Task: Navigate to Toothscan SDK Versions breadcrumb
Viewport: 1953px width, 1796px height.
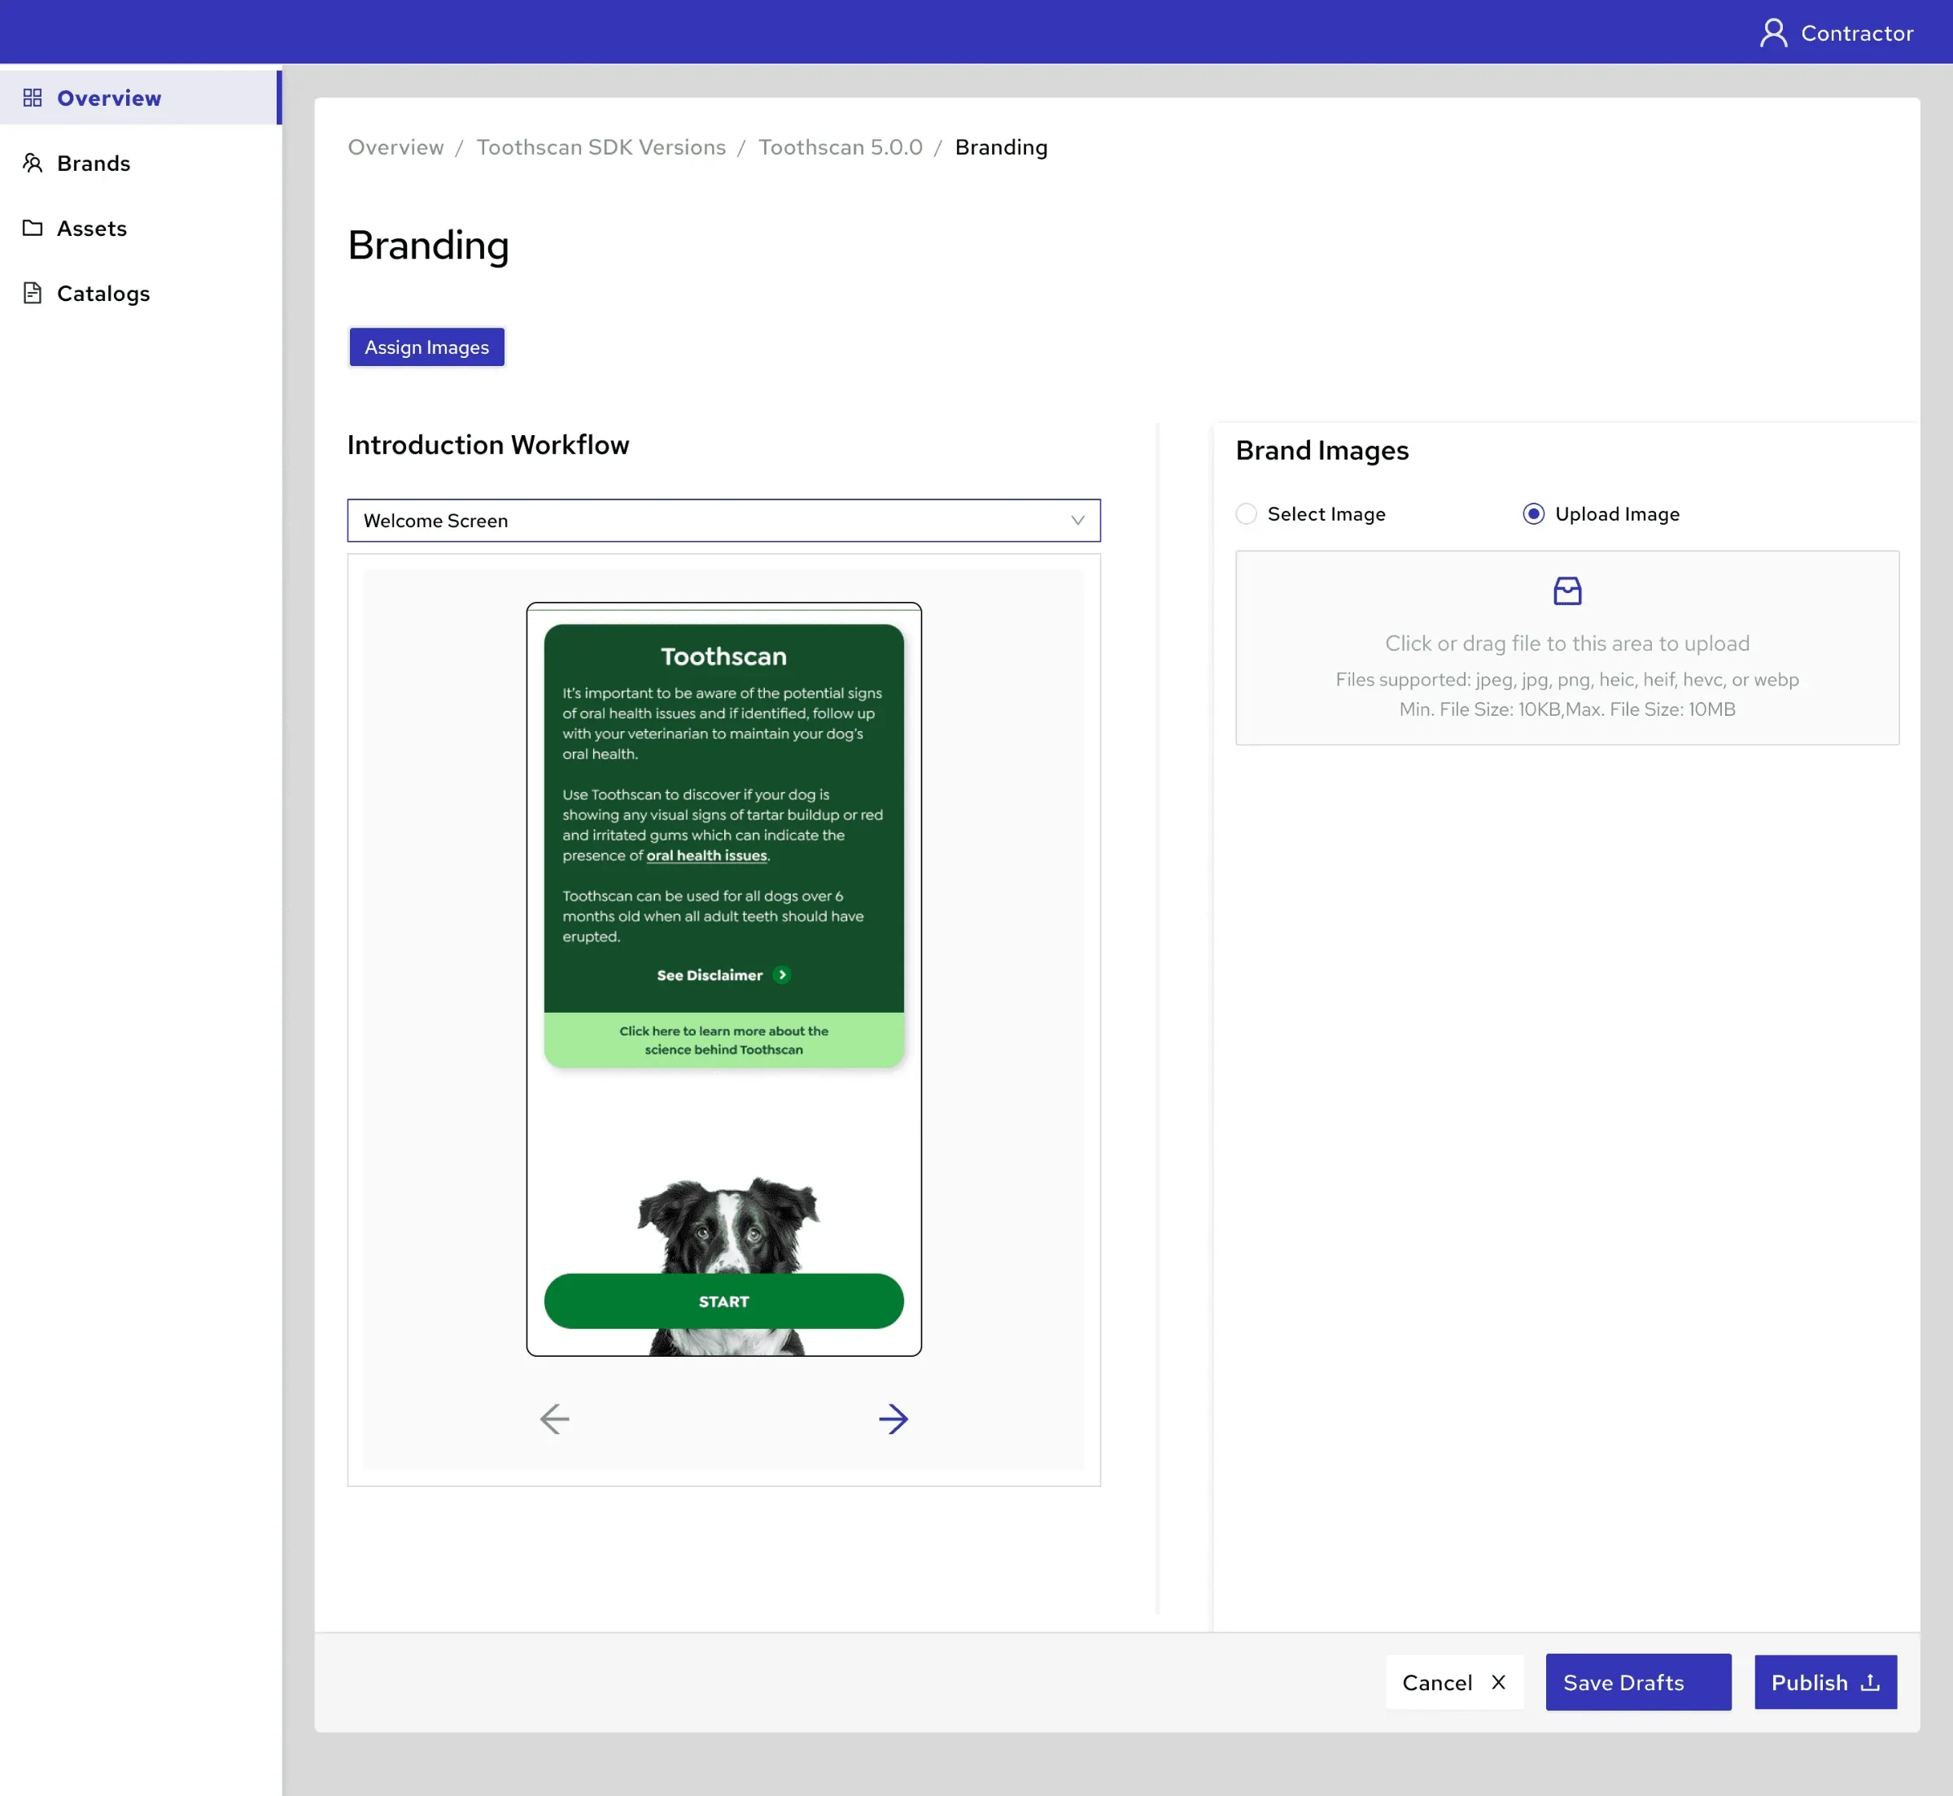Action: pos(601,148)
